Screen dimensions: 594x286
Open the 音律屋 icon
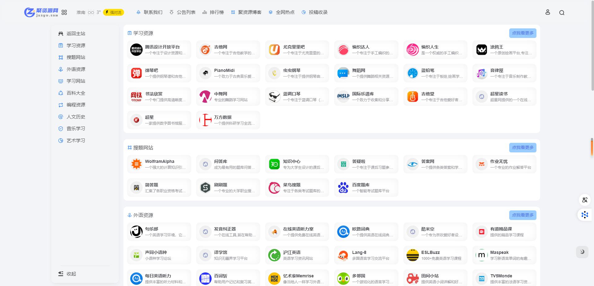(482, 73)
